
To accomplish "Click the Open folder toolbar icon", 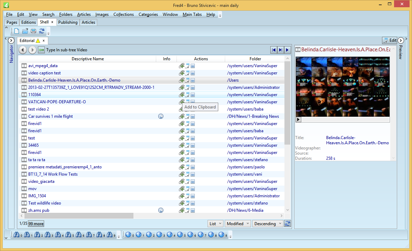I will (x=25, y=31).
